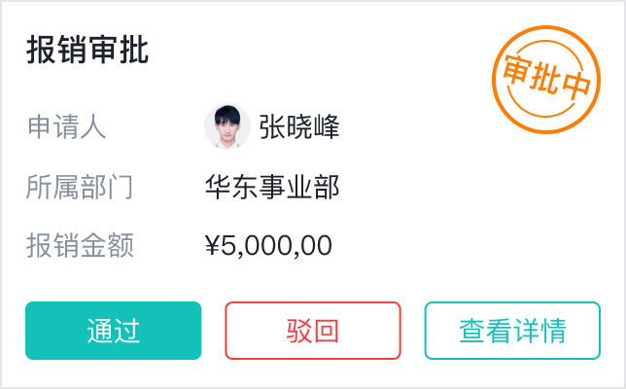Click the 申请人 field label
Viewport: 626px width, 389px height.
(66, 126)
